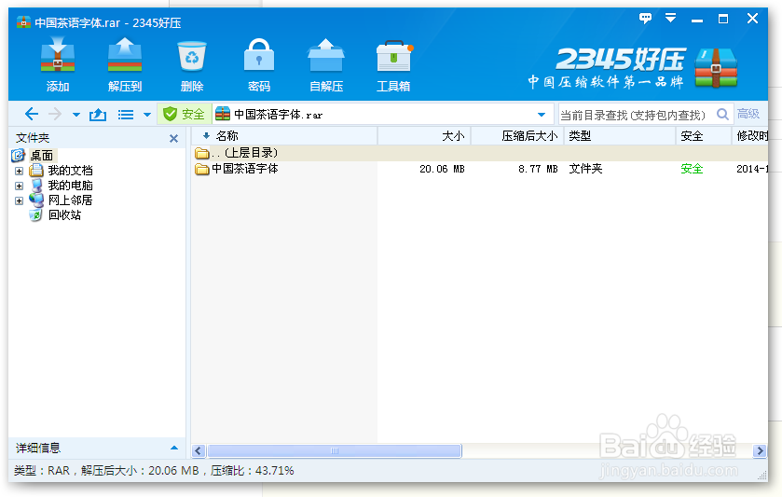Sort by the 大小 column header

pyautogui.click(x=424, y=136)
